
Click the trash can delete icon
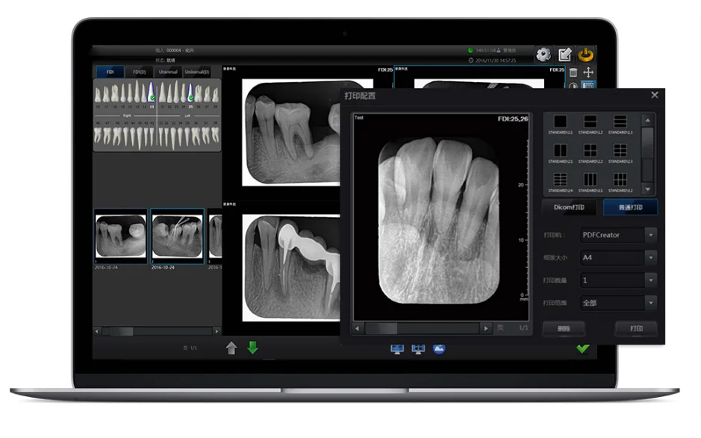click(573, 72)
